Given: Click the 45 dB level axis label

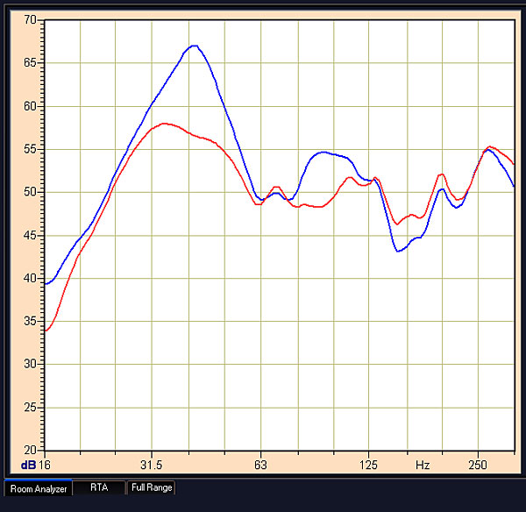Looking at the screenshot, I should coord(31,235).
